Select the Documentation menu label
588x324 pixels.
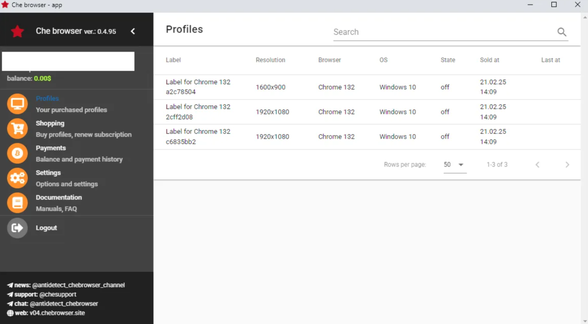pos(59,197)
